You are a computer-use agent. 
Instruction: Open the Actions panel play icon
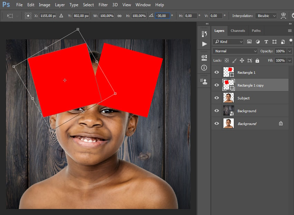coord(204,44)
